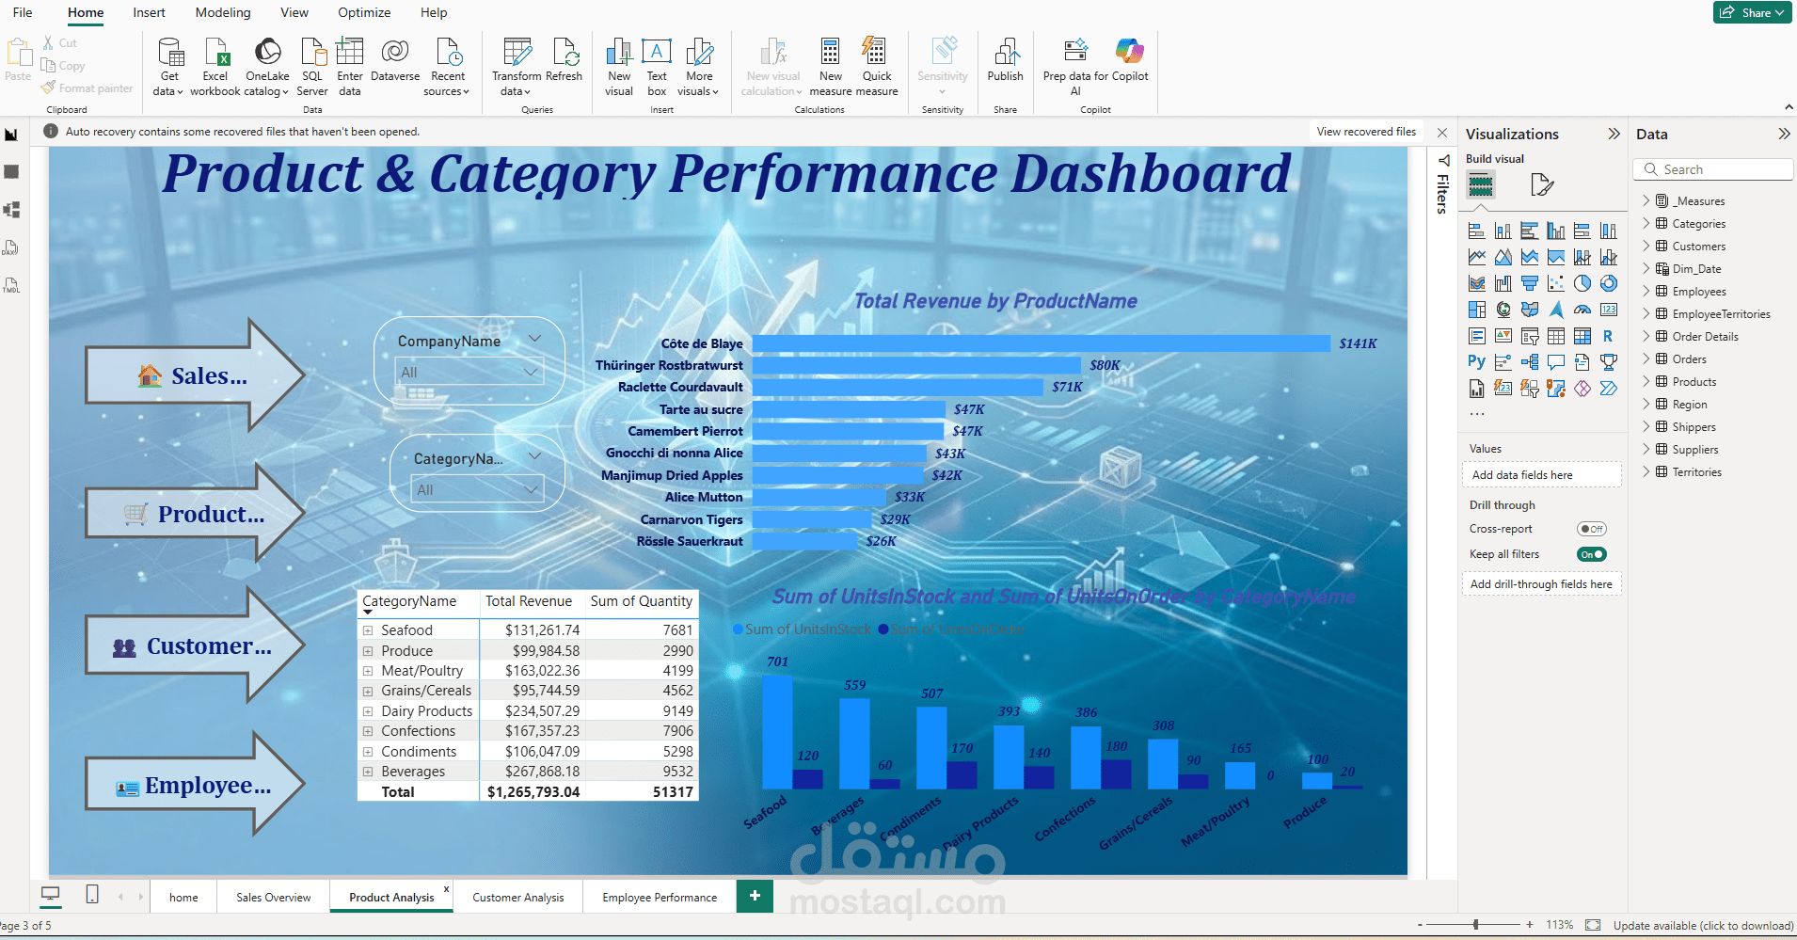The height and width of the screenshot is (940, 1797).
Task: Expand the Orders table fields
Action: pyautogui.click(x=1646, y=358)
